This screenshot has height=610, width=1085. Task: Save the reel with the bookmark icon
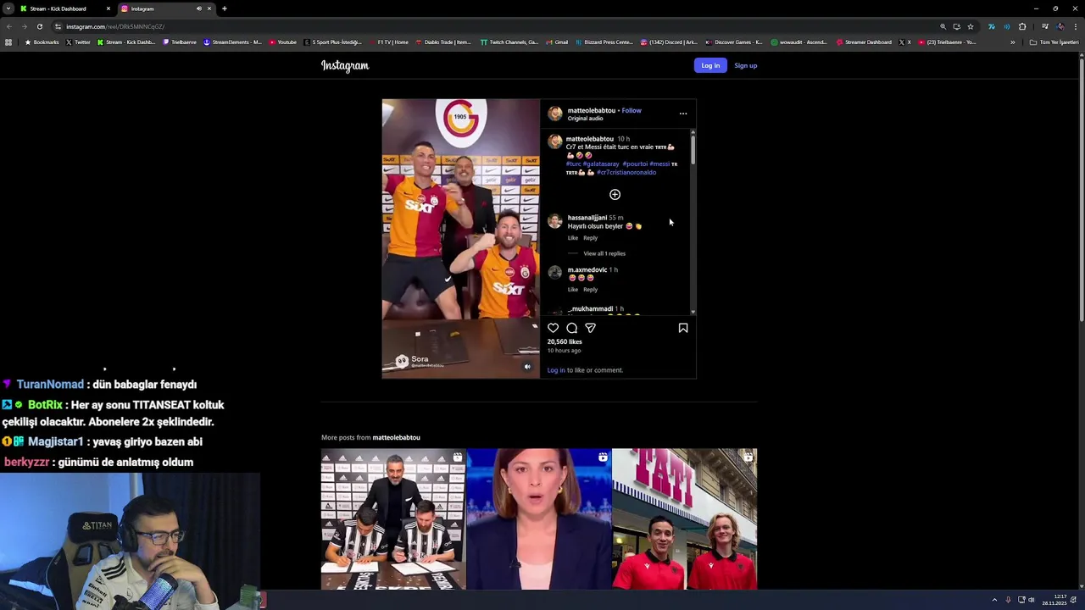coord(683,328)
